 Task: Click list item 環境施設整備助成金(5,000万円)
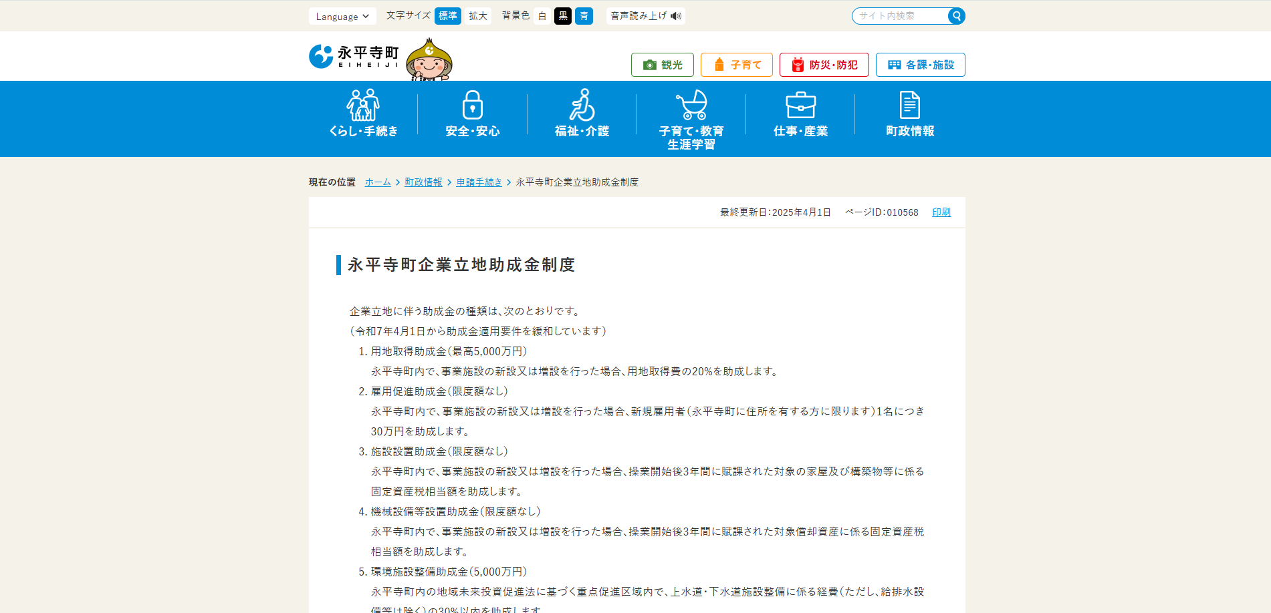pos(449,572)
